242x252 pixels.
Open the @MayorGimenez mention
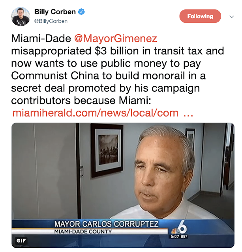pyautogui.click(x=116, y=39)
